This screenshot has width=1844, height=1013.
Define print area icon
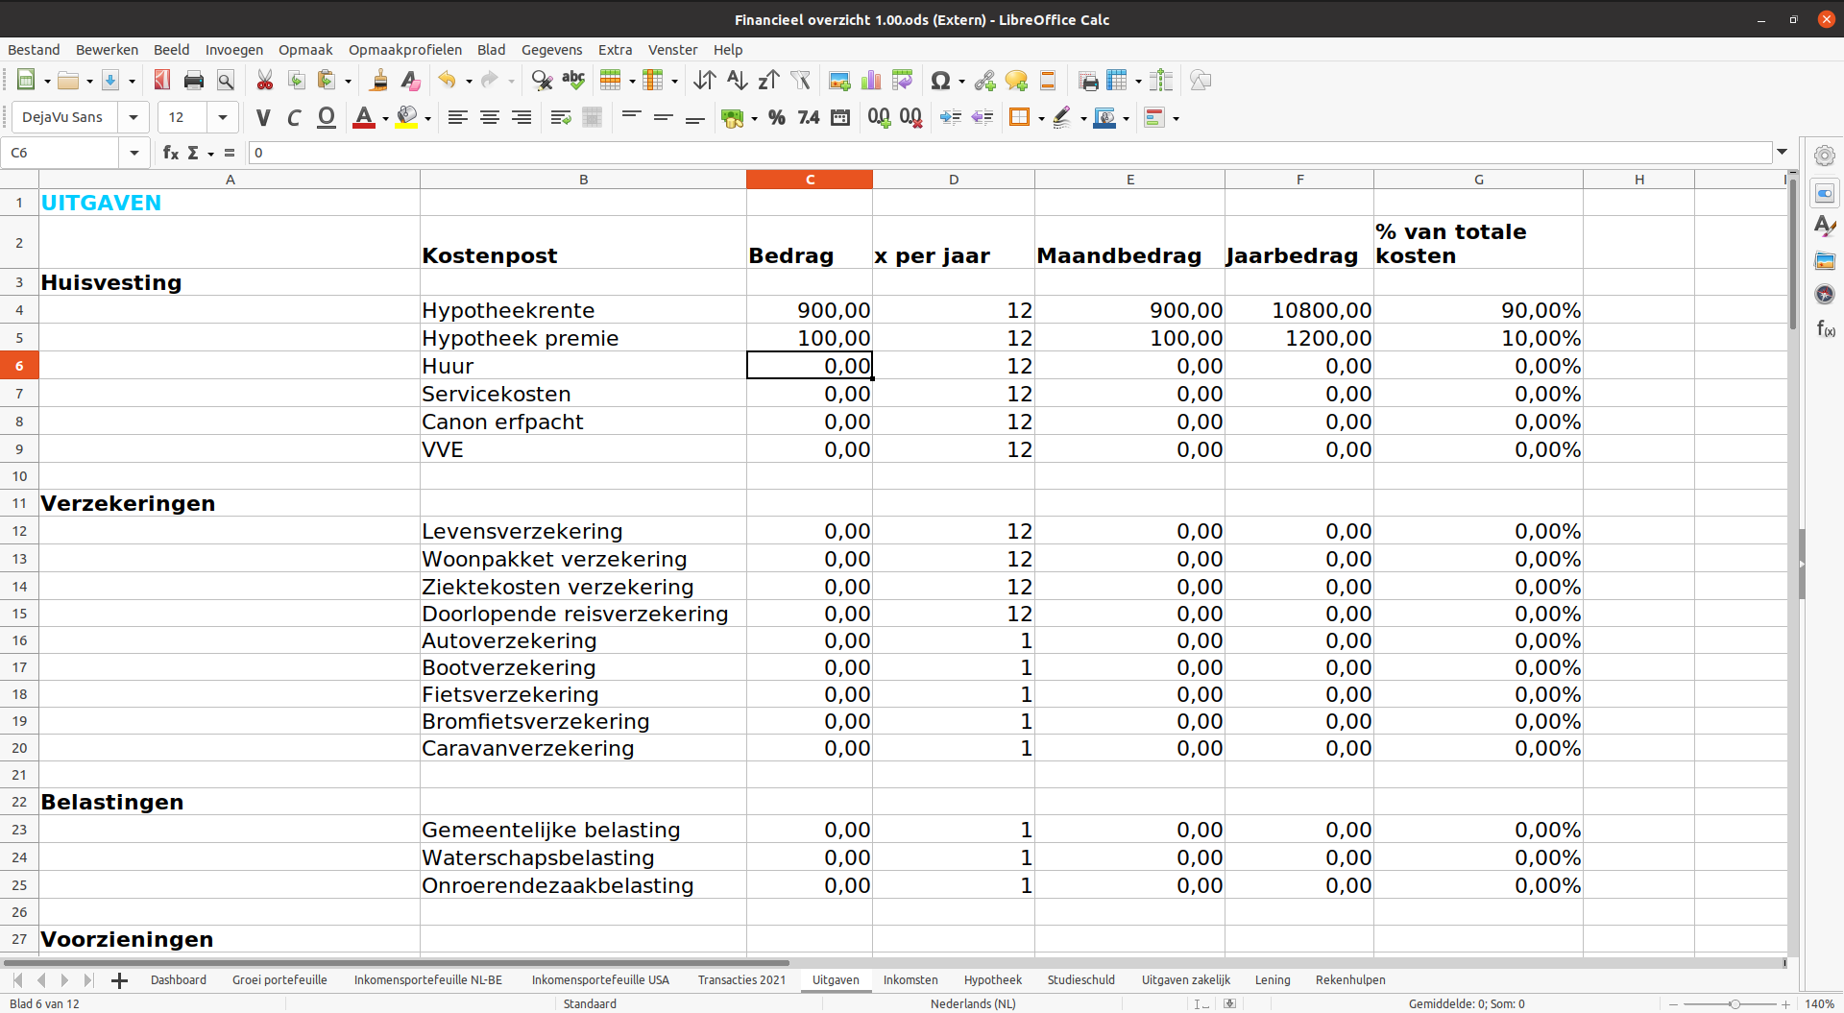pos(1087,81)
